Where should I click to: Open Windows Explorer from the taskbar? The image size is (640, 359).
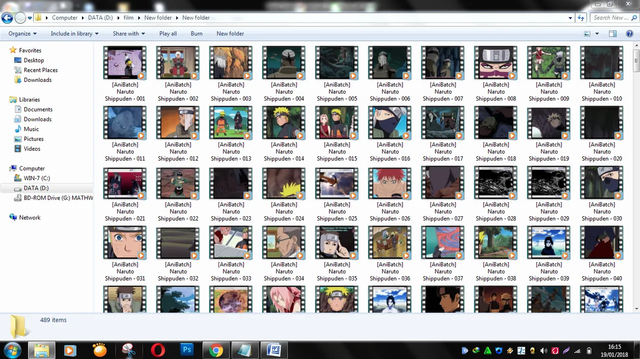pos(41,351)
